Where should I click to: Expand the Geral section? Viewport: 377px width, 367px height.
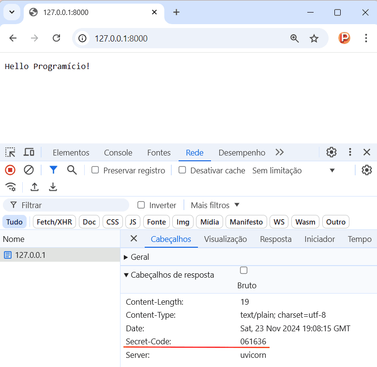pos(136,257)
